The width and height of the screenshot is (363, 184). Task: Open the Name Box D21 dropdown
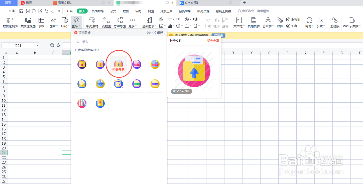click(37, 46)
